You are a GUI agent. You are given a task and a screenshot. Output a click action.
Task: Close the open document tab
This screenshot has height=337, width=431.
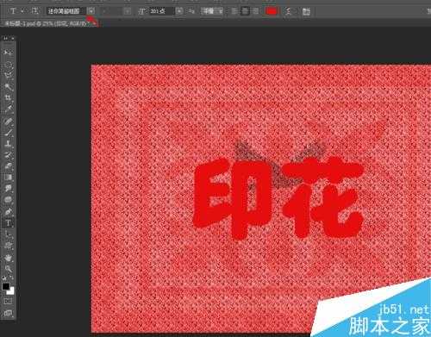coord(94,23)
